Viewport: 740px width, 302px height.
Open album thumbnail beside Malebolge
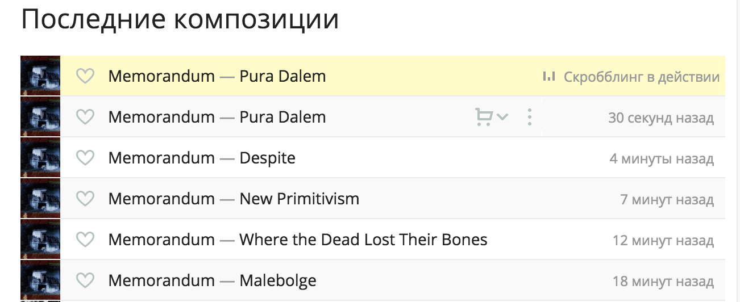point(40,280)
